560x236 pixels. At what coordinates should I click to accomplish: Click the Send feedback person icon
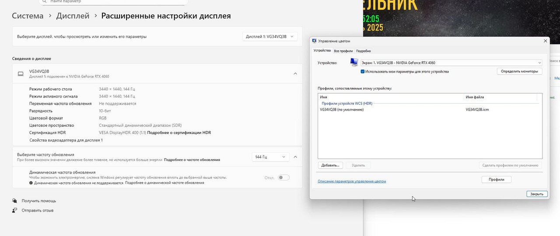(15, 210)
